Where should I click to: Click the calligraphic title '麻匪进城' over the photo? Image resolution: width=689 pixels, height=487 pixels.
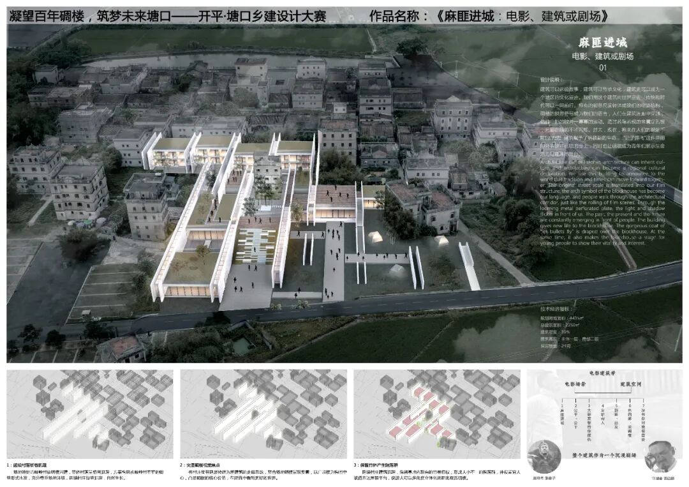point(602,43)
